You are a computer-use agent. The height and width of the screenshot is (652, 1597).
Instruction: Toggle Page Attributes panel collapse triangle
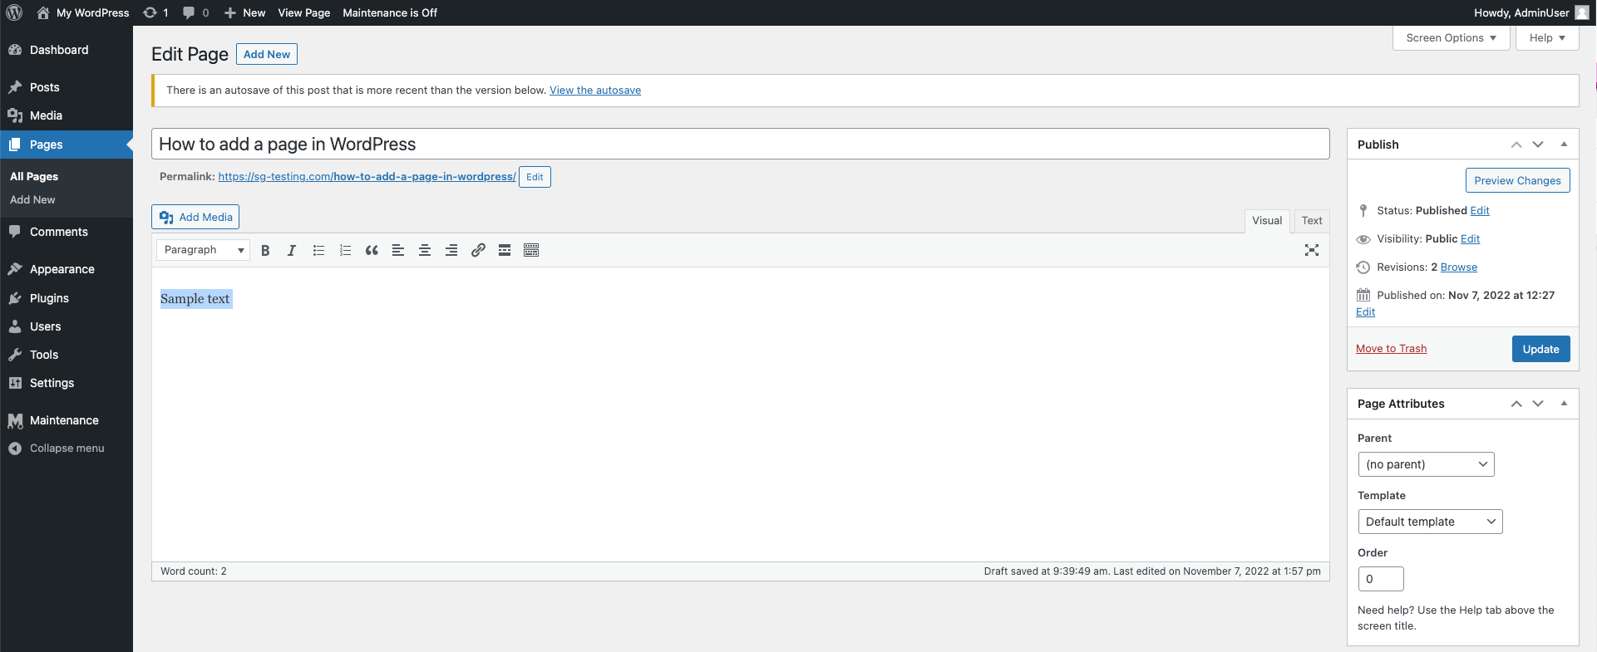coord(1564,404)
